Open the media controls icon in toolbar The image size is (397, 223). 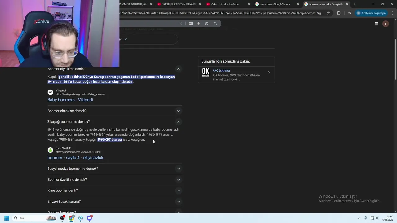(350, 13)
